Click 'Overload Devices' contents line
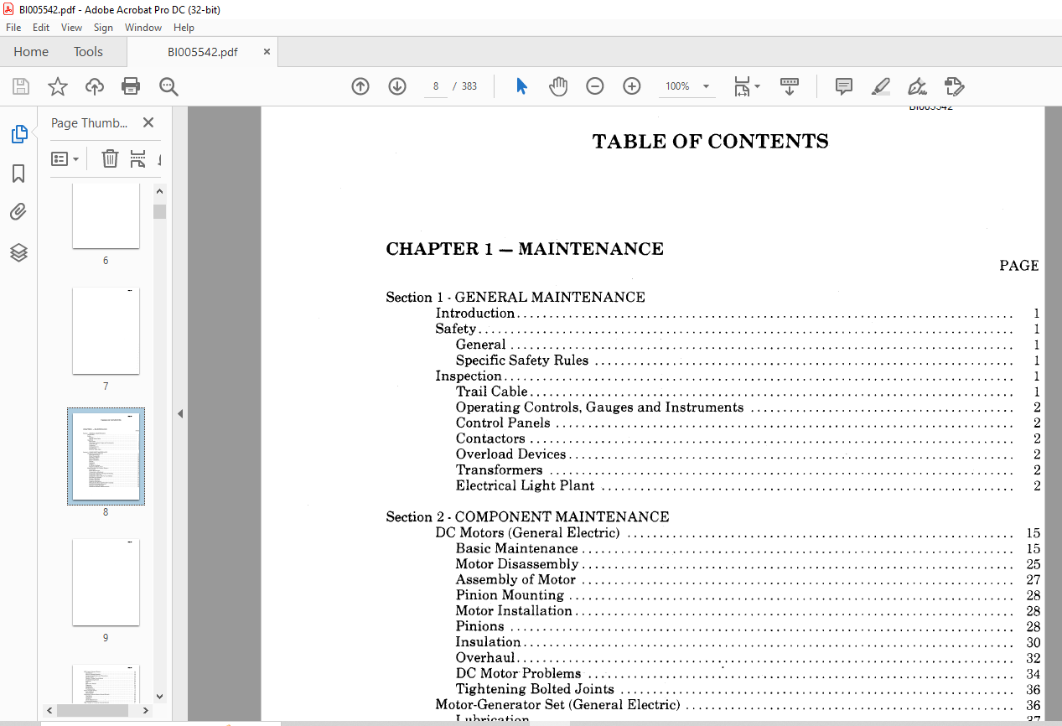The width and height of the screenshot is (1062, 726). (x=511, y=454)
